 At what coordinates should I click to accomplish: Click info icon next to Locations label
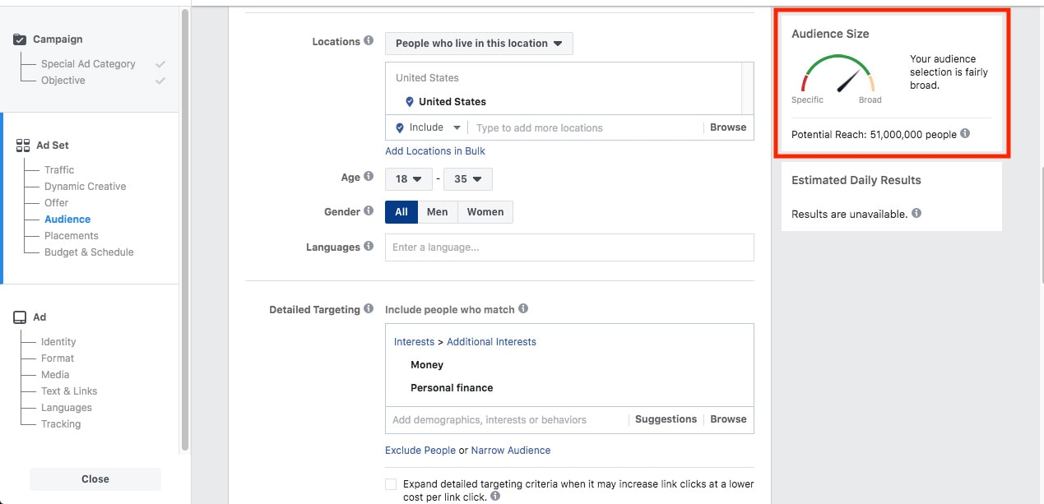point(369,40)
